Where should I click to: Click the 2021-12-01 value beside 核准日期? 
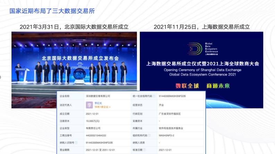(x=165, y=150)
